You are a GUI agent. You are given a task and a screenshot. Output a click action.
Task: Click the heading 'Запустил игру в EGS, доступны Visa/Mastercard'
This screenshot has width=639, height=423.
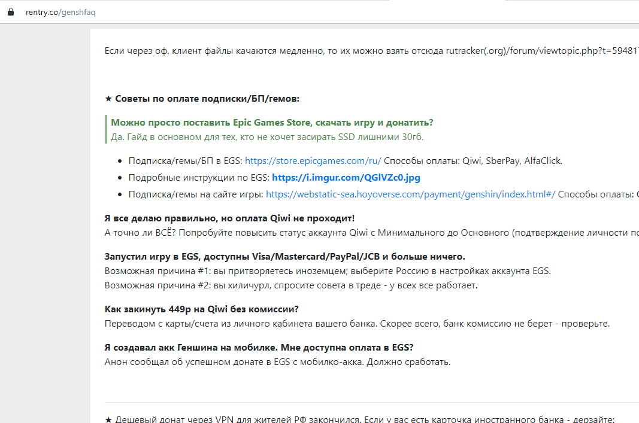pos(285,257)
